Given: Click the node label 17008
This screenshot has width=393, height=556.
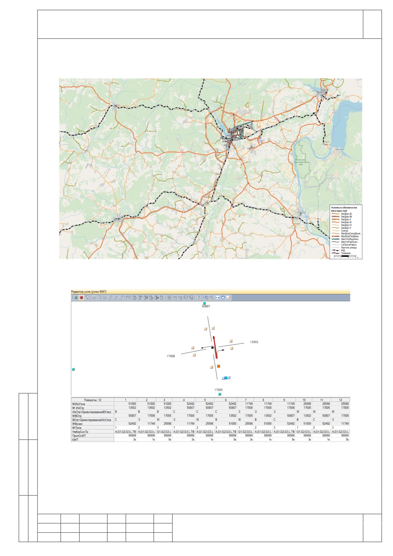Looking at the screenshot, I should pyautogui.click(x=171, y=356).
